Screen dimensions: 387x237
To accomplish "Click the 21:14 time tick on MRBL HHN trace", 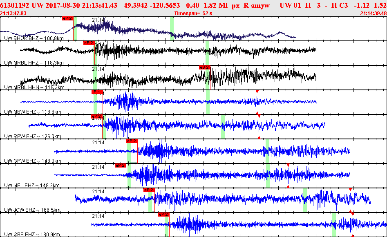I will point(98,69).
